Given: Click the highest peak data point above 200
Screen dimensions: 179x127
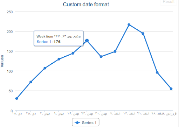Looking at the screenshot, I should tap(129, 25).
